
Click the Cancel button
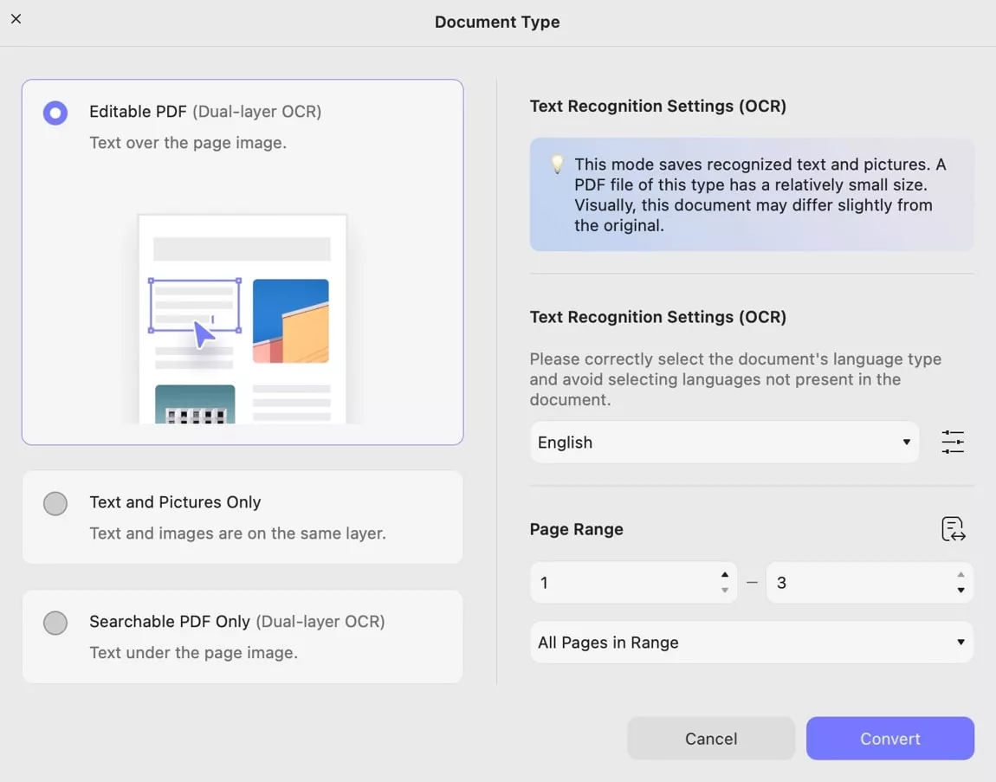tap(711, 739)
